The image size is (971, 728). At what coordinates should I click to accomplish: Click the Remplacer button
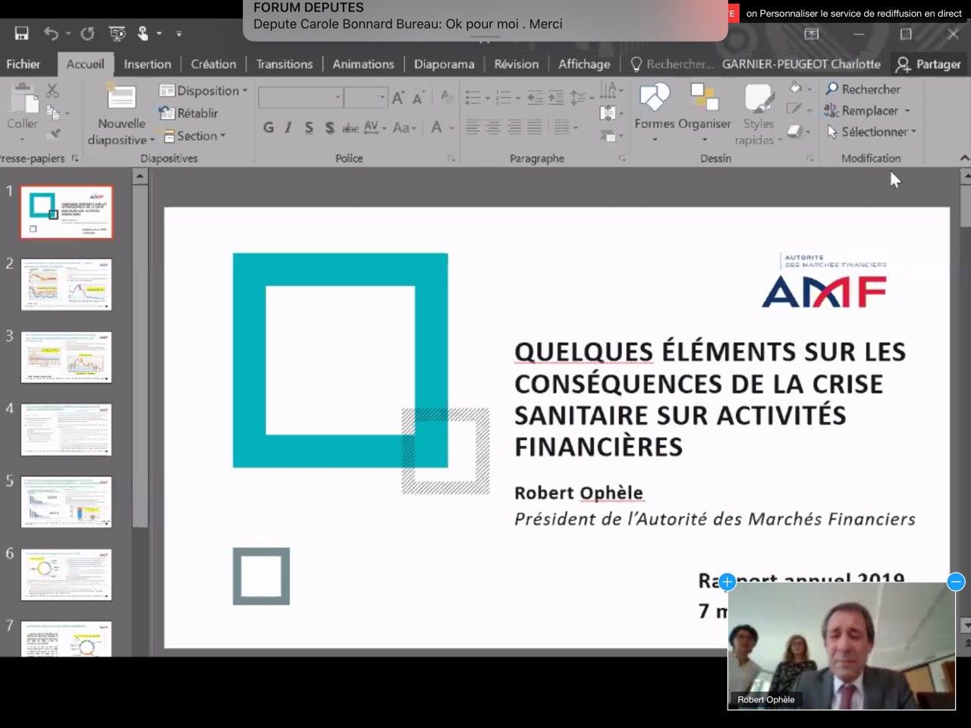pyautogui.click(x=867, y=111)
